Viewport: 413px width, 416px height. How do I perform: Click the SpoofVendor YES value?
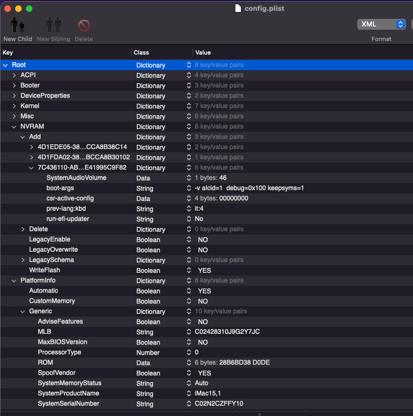(205, 373)
